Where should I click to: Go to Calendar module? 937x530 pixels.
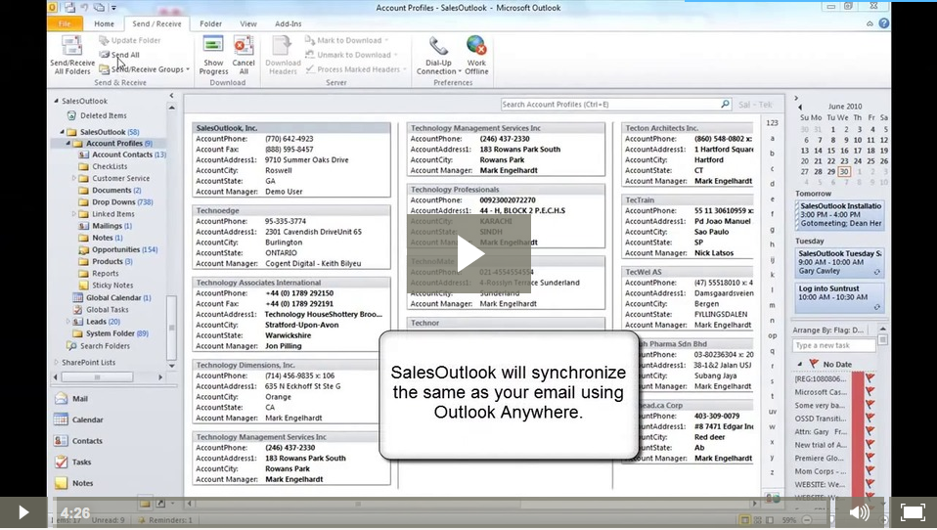(87, 420)
